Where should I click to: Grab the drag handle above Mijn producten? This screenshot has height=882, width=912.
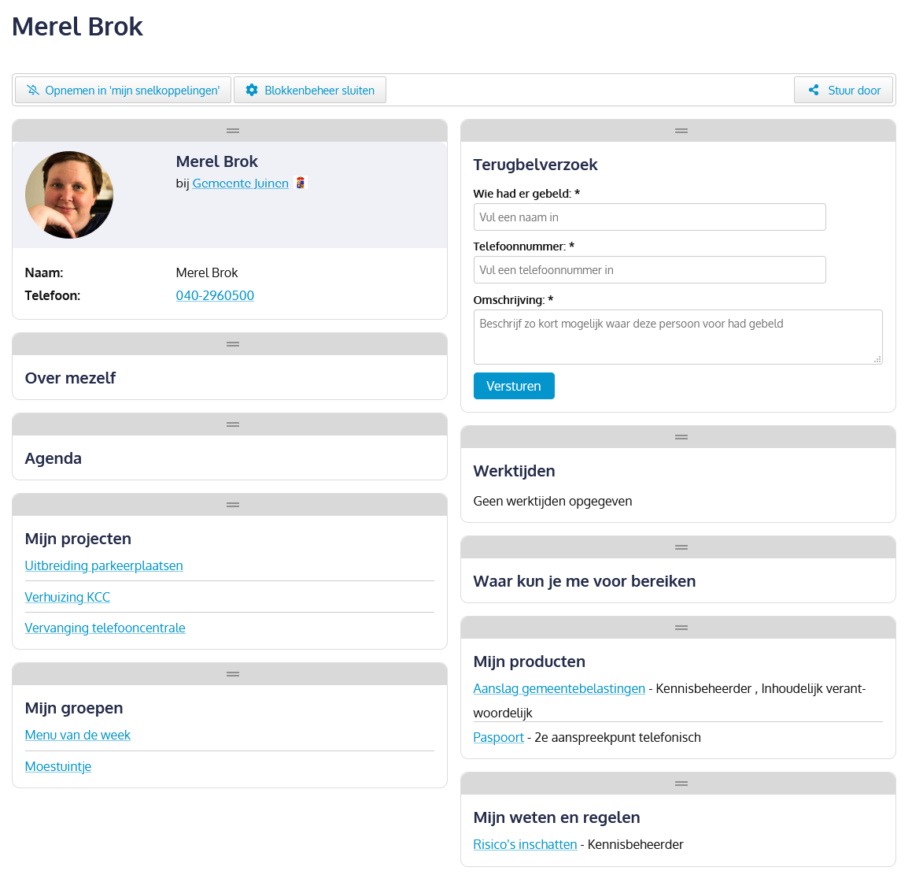681,628
